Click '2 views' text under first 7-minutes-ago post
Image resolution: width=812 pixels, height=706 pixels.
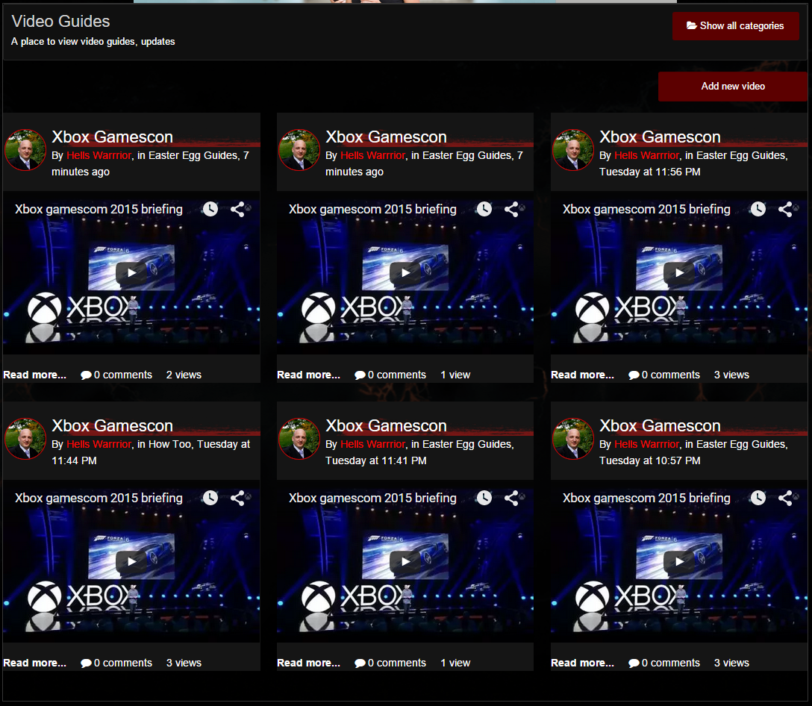pos(184,375)
